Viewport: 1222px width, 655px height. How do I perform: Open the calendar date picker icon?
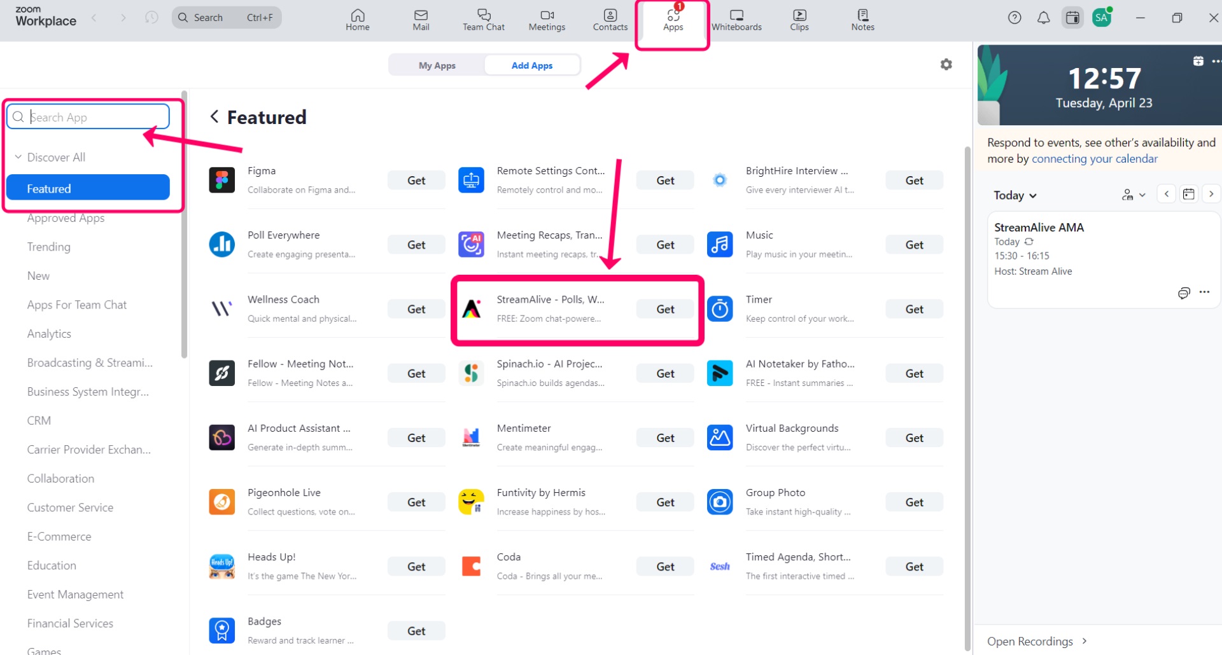(x=1188, y=194)
